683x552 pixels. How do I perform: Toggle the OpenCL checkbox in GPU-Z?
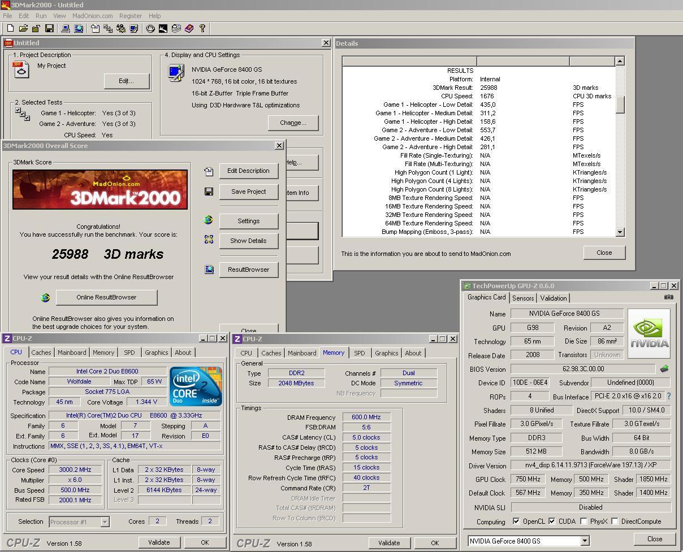pos(516,521)
